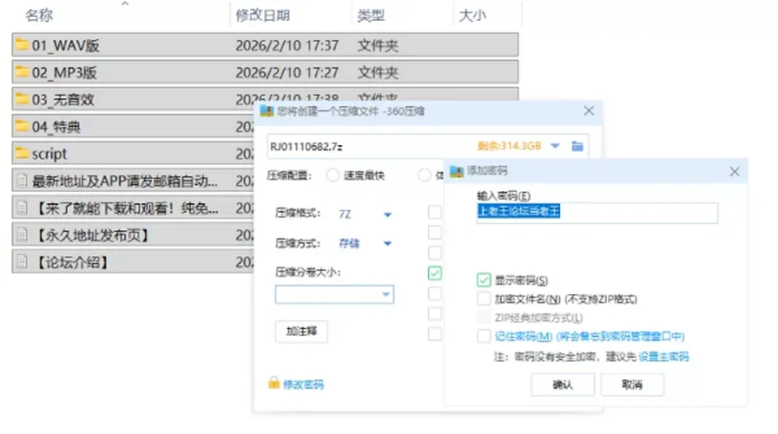
Task: Select the 03_无音效 folder name
Action: click(x=63, y=100)
